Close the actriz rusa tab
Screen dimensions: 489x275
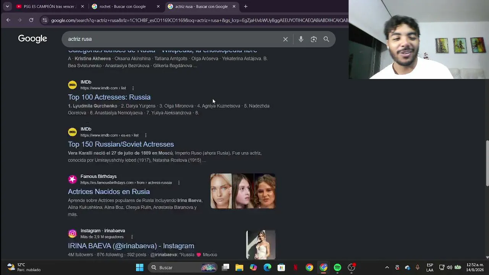pos(234,6)
